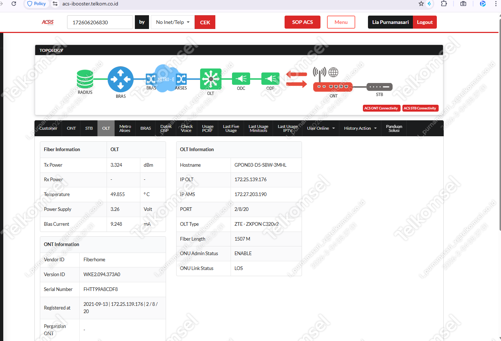Bookmark this page with the star icon
The height and width of the screenshot is (341, 501).
point(421,4)
